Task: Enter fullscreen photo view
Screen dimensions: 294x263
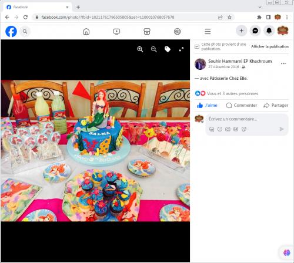Action: pyautogui.click(x=181, y=49)
